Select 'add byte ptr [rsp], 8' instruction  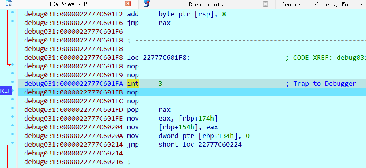(176, 14)
